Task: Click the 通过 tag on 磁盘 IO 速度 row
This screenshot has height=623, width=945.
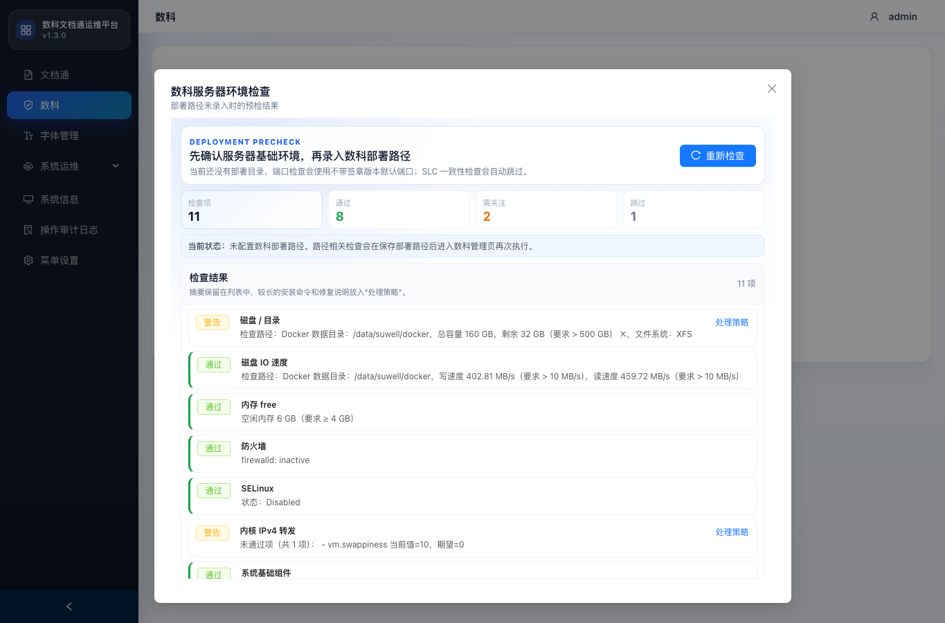Action: 214,365
